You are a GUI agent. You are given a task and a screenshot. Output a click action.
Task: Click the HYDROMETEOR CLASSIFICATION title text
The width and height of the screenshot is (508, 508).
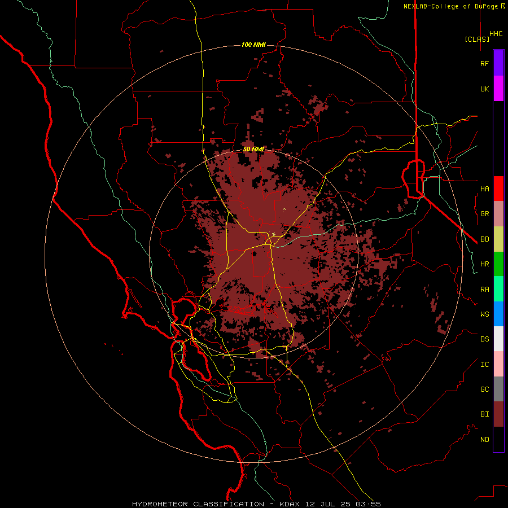click(x=198, y=504)
